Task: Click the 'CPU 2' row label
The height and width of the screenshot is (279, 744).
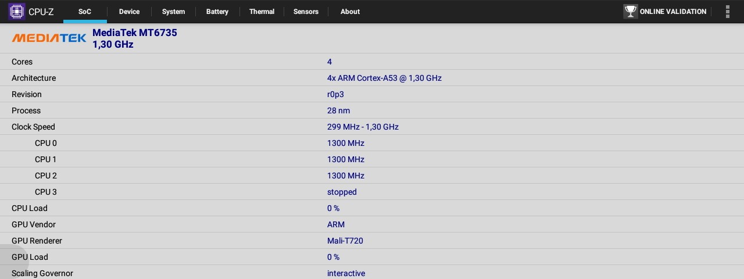Action: pyautogui.click(x=46, y=176)
